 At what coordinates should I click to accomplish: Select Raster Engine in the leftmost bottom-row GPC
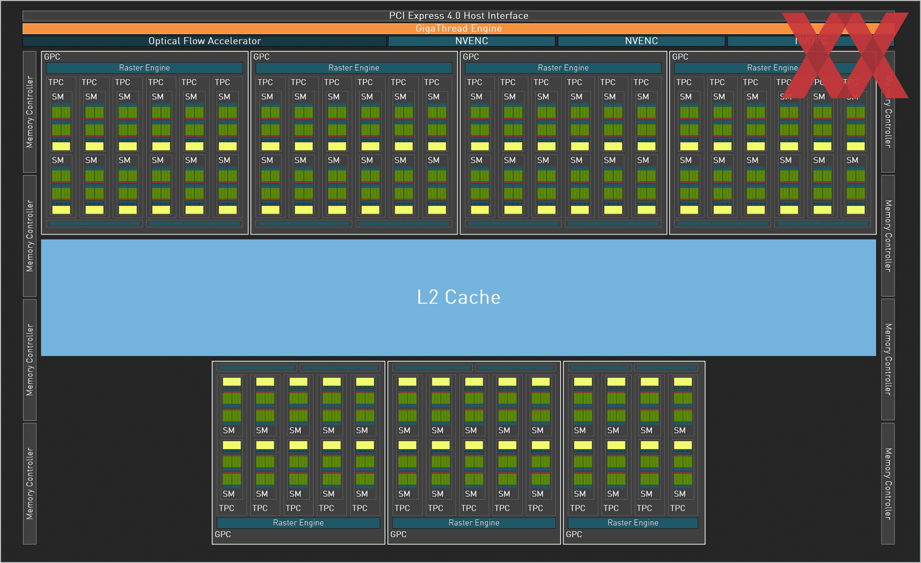point(298,523)
